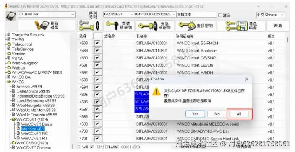This screenshot has width=295, height=152.
Task: Toggle checkbox for row 4690
Action: tap(97, 58)
